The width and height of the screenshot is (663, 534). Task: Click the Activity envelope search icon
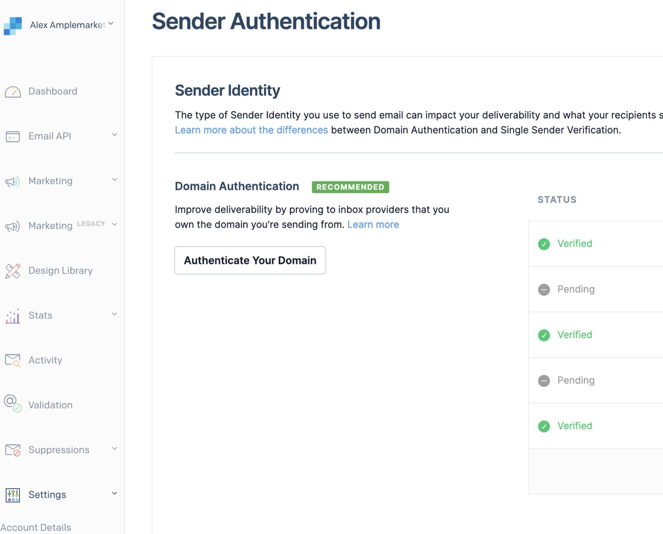[x=13, y=360]
